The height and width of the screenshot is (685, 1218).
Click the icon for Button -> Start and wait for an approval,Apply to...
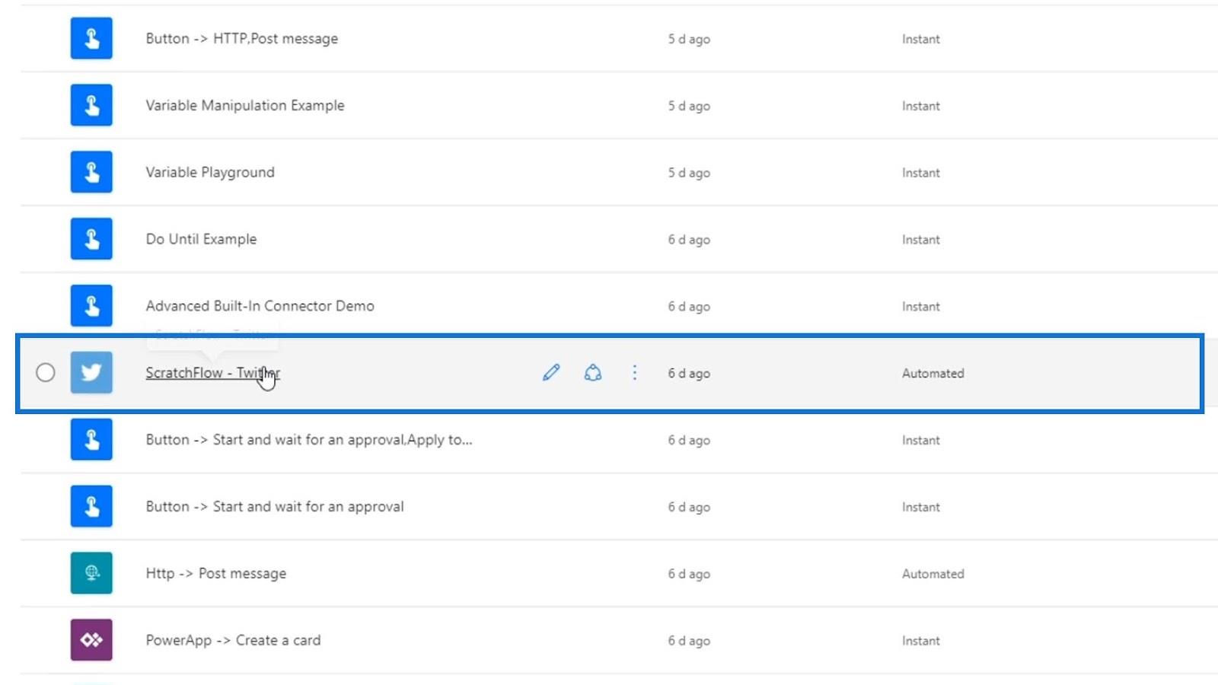(91, 440)
